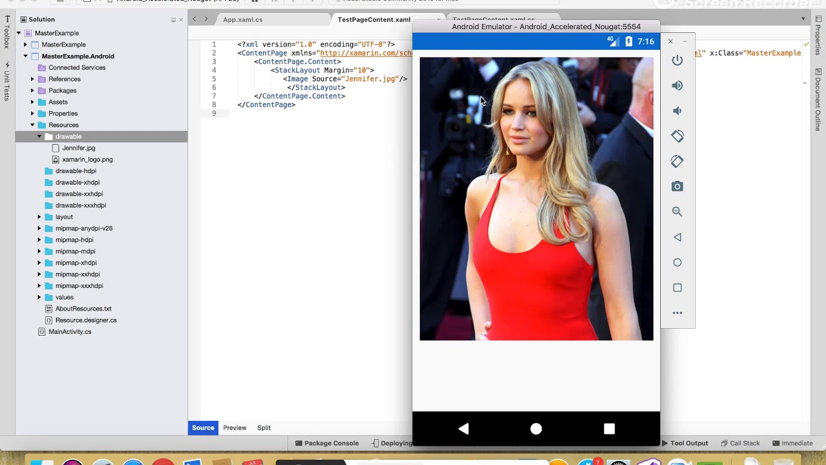Expand the References node
Viewport: 826px width, 465px height.
(x=32, y=79)
